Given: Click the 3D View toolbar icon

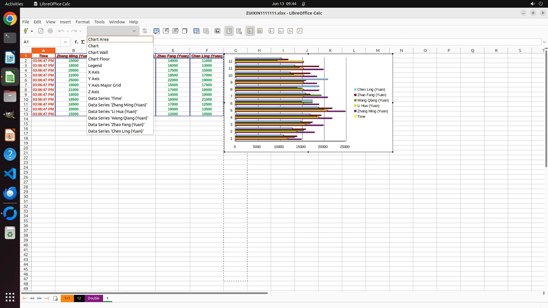Looking at the screenshot, I should click(185, 31).
